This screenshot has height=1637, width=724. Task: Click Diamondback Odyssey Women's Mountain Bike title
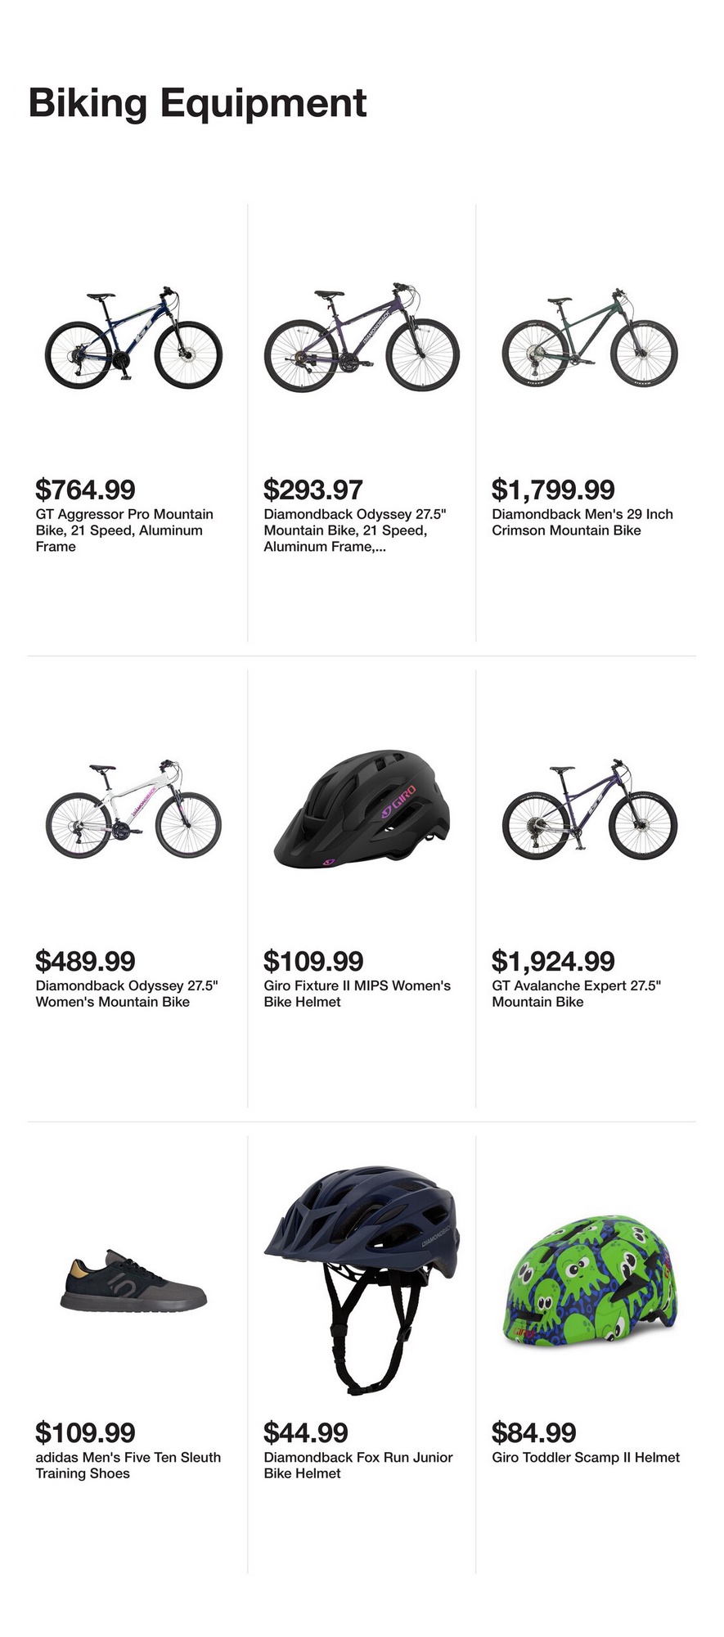pyautogui.click(x=126, y=994)
